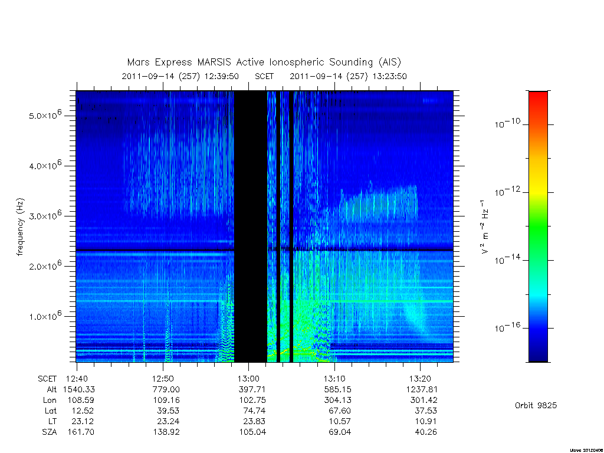Image resolution: width=604 pixels, height=453 pixels.
Task: Click the 12:50 time tick label
Action: pyautogui.click(x=163, y=379)
